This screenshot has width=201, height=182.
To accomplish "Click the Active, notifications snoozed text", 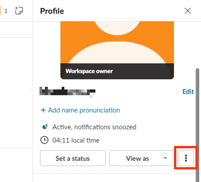I will coord(94,127).
